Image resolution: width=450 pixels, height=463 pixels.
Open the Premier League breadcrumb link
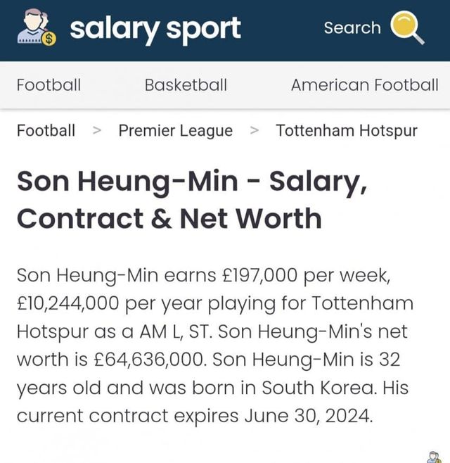(x=175, y=131)
